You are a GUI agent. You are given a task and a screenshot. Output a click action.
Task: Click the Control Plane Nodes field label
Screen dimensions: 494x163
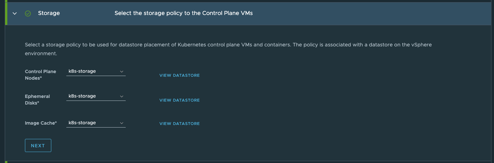click(40, 75)
